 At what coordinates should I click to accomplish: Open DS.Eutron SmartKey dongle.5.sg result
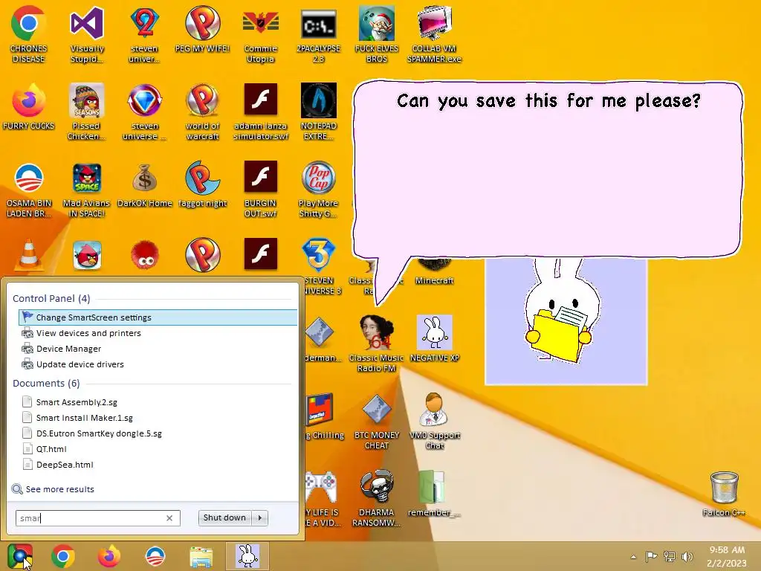pos(158,433)
